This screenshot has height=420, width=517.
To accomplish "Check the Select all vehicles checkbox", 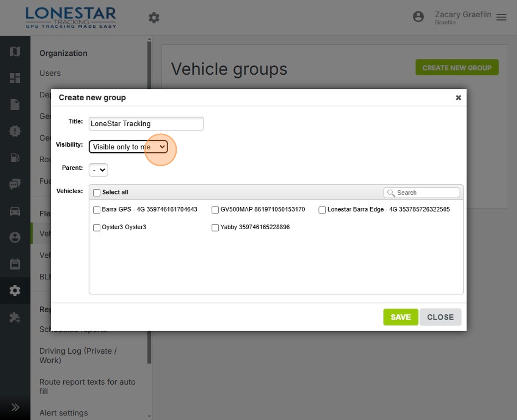I will click(x=97, y=193).
